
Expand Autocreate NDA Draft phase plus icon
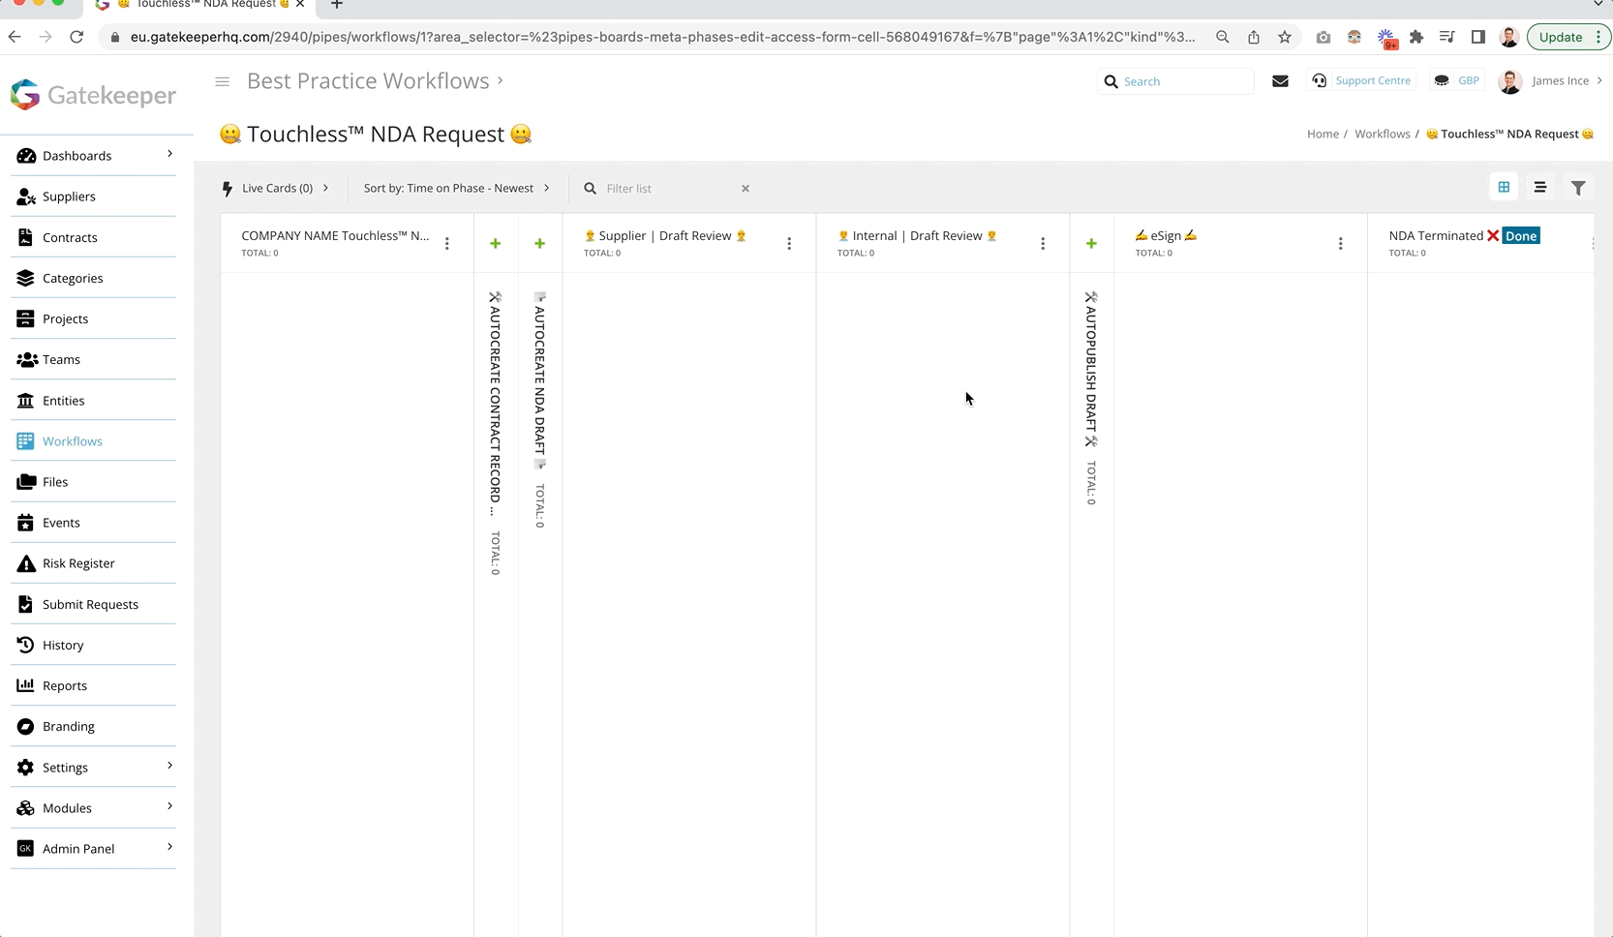click(540, 244)
